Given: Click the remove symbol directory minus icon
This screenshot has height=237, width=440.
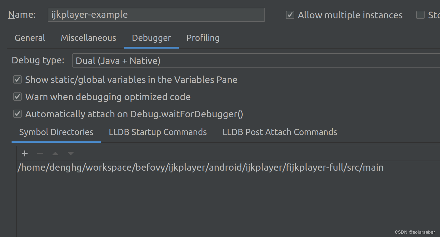Looking at the screenshot, I should [40, 153].
